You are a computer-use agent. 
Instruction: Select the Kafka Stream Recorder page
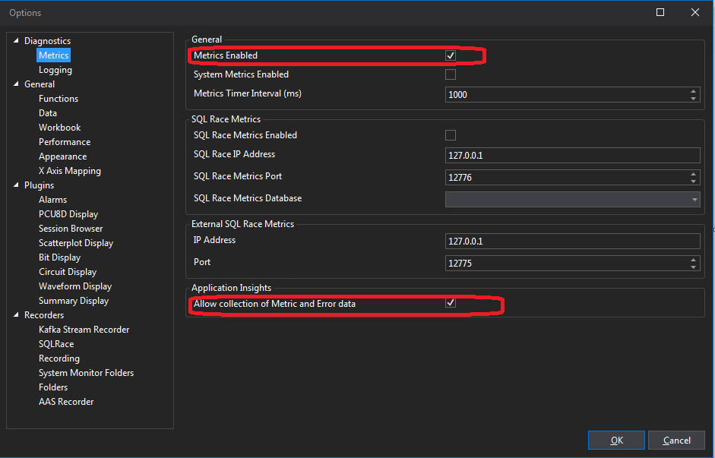point(84,329)
